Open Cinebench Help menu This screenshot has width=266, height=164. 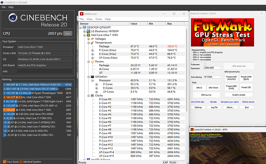click(x=11, y=7)
